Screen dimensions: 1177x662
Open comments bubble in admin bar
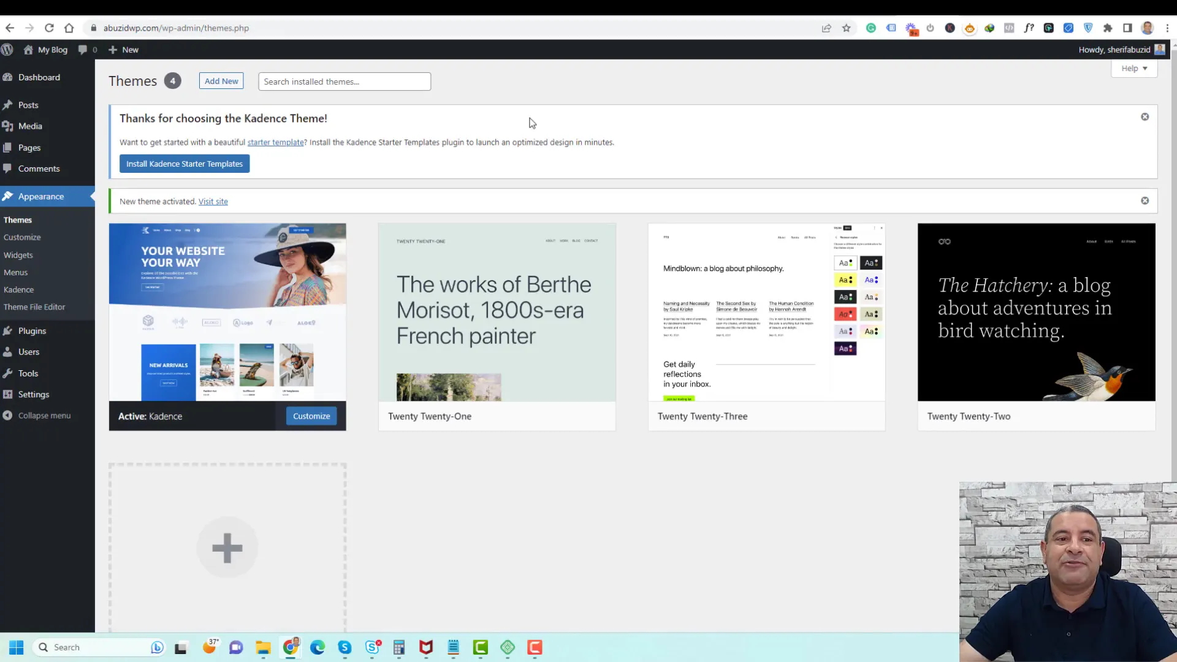pyautogui.click(x=88, y=50)
